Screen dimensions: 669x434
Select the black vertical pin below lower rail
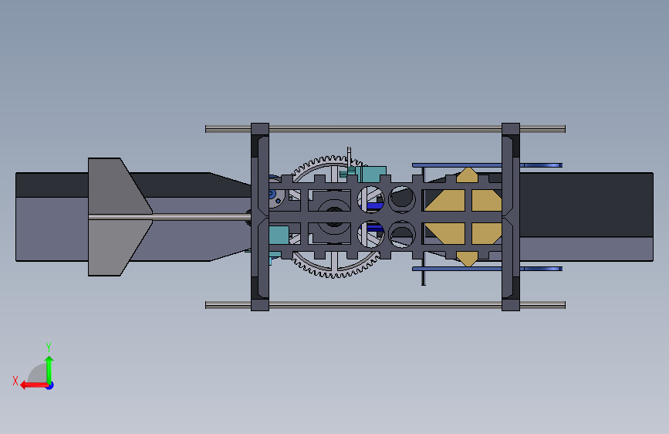pos(424,278)
